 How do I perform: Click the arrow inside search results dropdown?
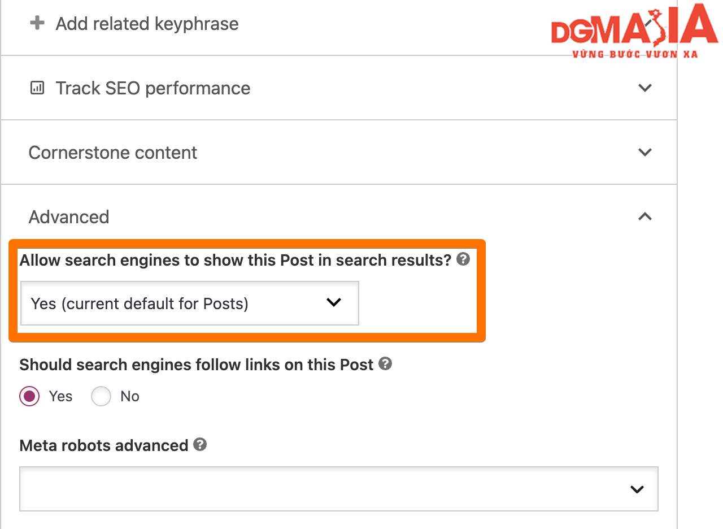pyautogui.click(x=334, y=302)
